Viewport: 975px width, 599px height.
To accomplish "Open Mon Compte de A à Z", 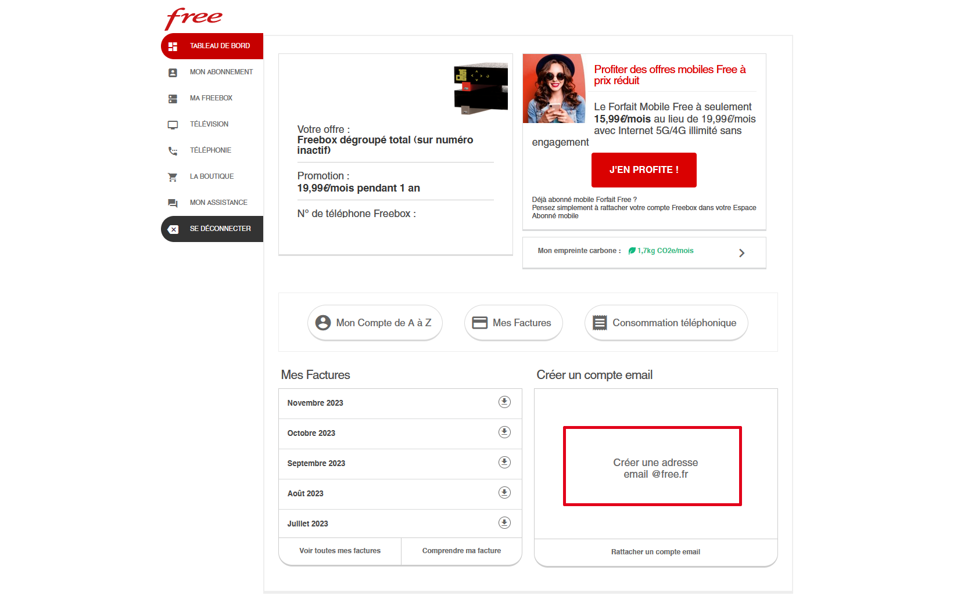I will click(375, 323).
